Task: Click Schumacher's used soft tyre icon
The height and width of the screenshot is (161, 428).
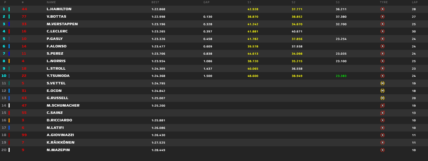Action: [383, 106]
